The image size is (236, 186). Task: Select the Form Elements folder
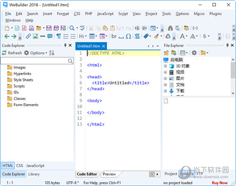click(23, 105)
